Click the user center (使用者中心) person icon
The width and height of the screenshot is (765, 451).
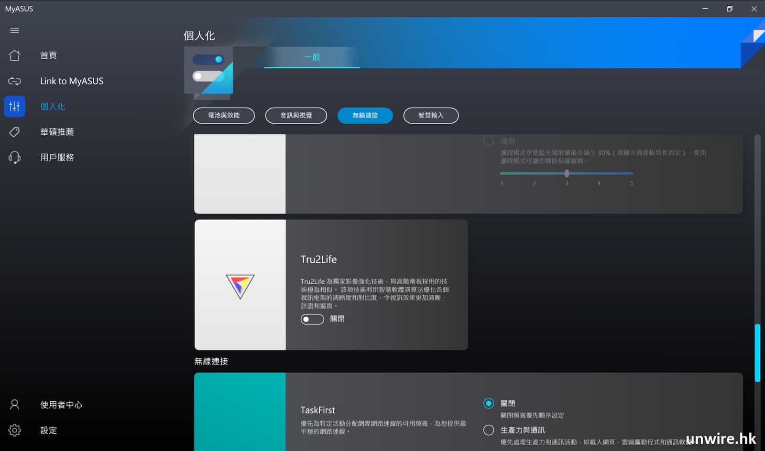pos(14,405)
